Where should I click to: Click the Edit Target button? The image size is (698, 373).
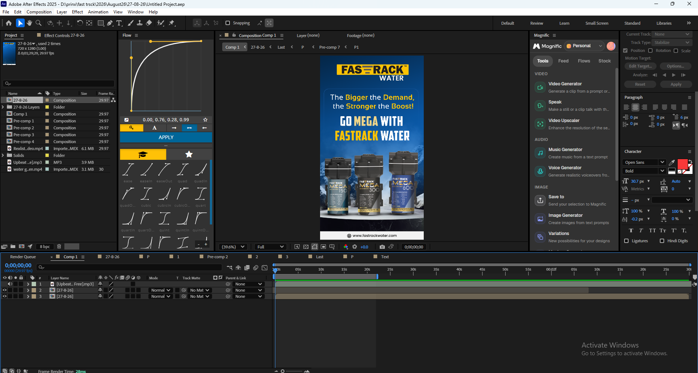[x=640, y=66]
